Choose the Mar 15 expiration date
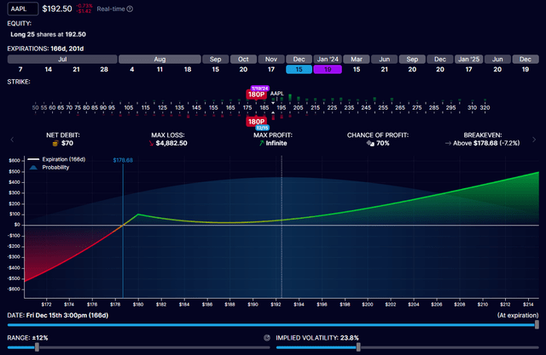 point(357,70)
